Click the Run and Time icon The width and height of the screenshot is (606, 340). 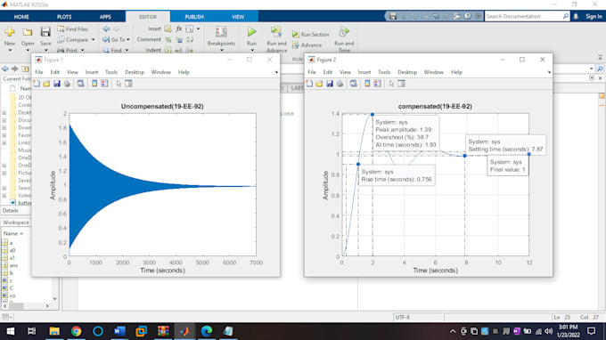344,32
